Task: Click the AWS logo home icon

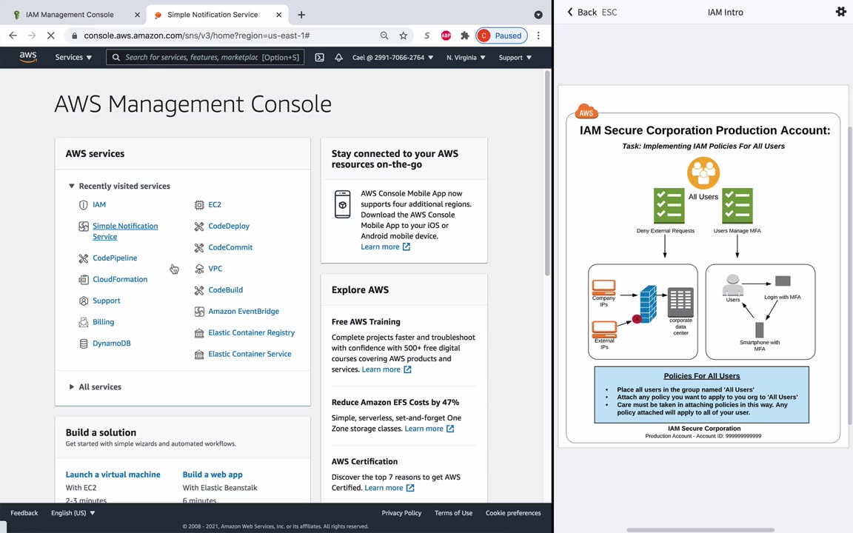Action: (x=27, y=57)
